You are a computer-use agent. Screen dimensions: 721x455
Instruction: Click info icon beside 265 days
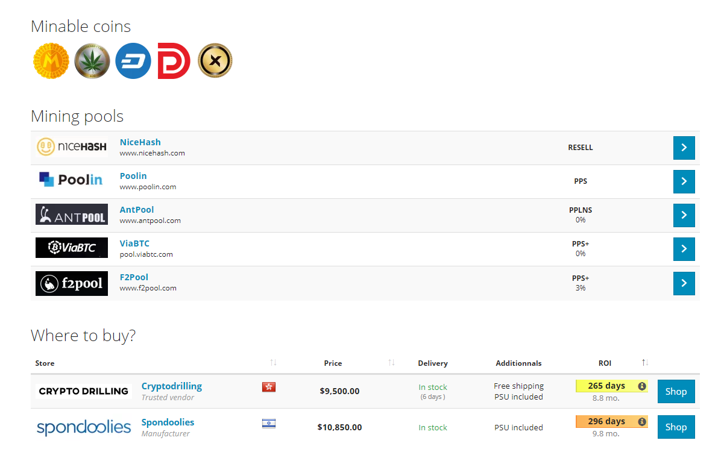(x=642, y=386)
